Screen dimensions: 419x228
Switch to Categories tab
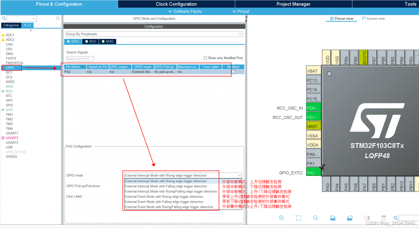[11, 25]
